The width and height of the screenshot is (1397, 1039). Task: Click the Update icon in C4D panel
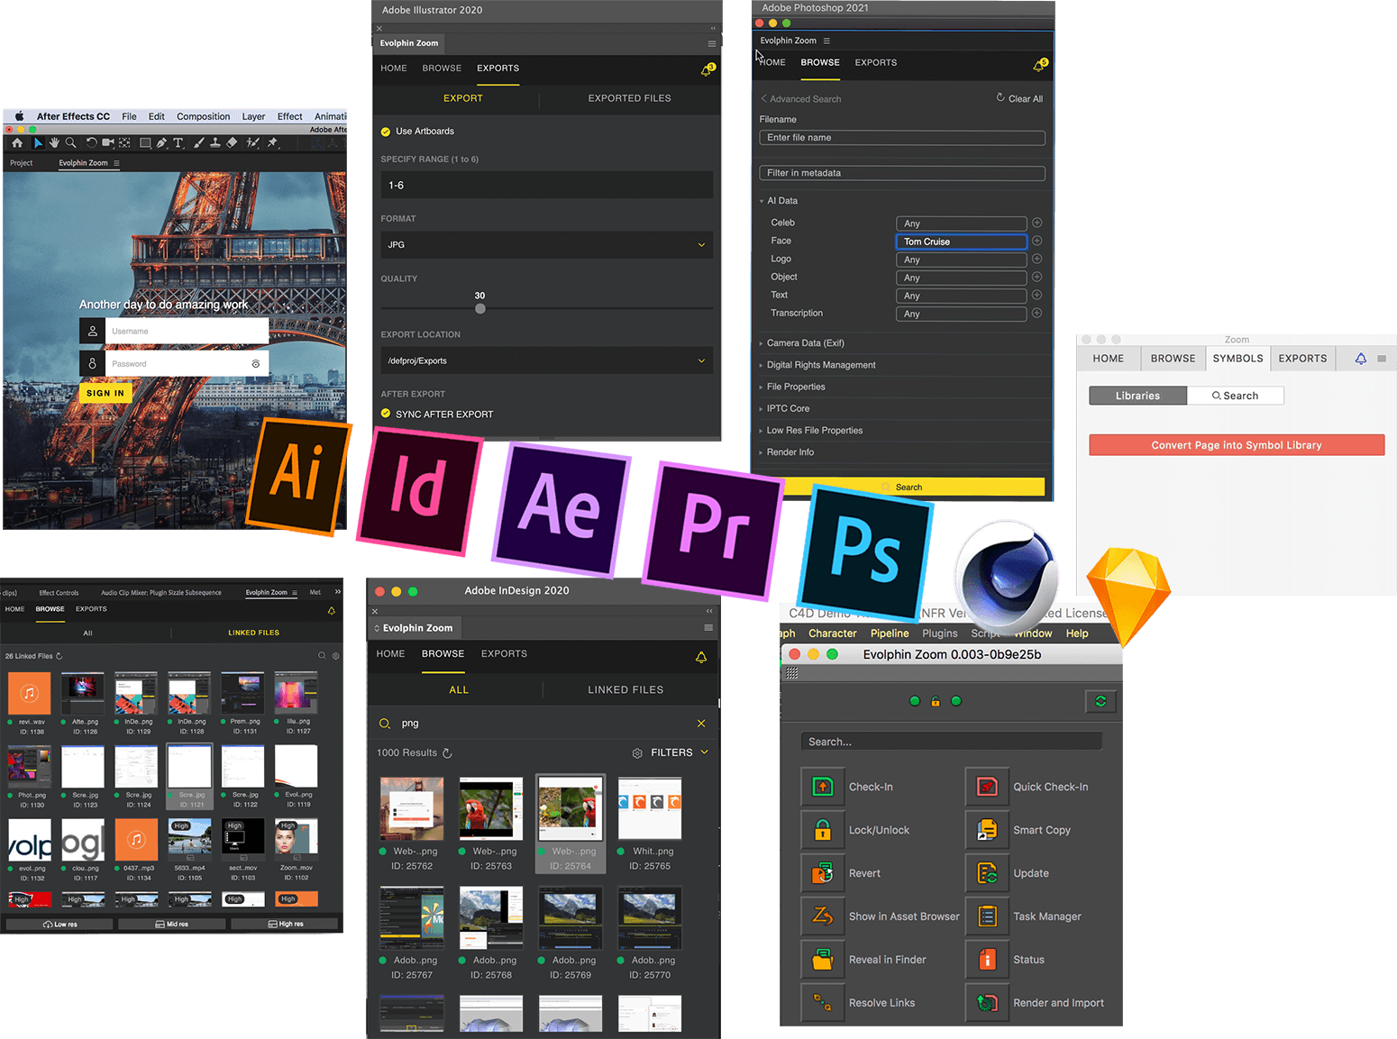click(987, 873)
